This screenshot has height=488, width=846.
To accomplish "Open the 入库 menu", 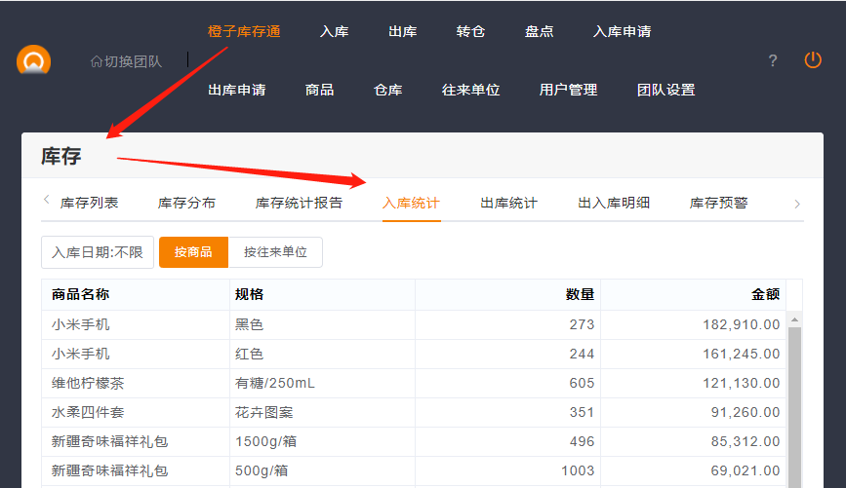I will tap(334, 31).
